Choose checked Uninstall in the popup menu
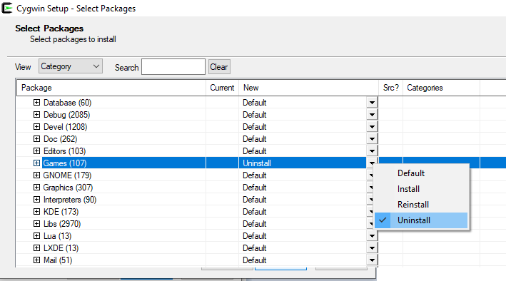Screen dimensions: 506x281 tap(421, 220)
